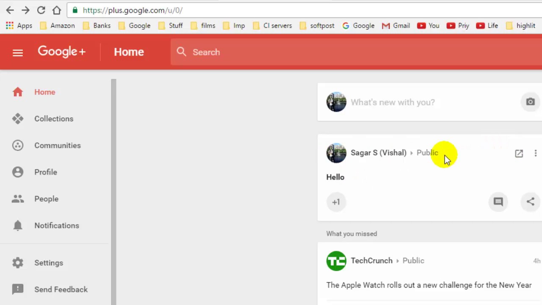The width and height of the screenshot is (542, 305).
Task: Click Sagar S (Vishal) avatar on post
Action: (x=336, y=153)
